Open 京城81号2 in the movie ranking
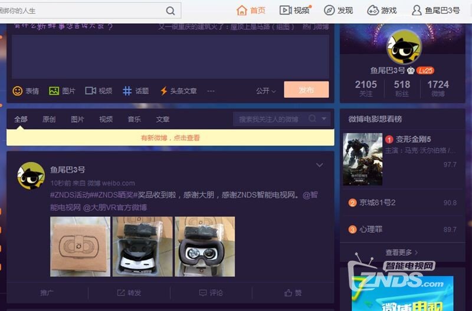 coord(377,203)
